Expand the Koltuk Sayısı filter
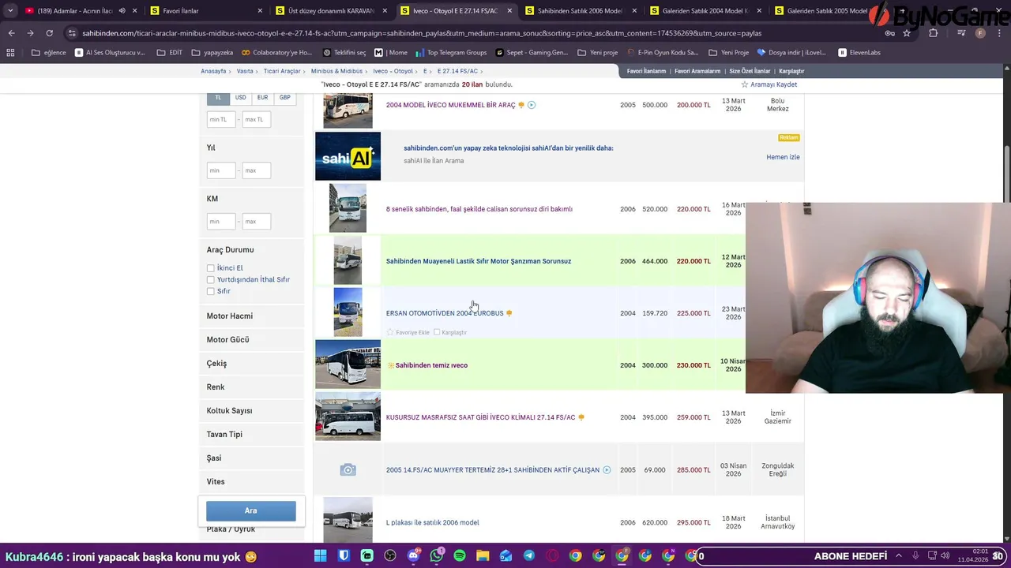Image resolution: width=1011 pixels, height=568 pixels. [251, 411]
